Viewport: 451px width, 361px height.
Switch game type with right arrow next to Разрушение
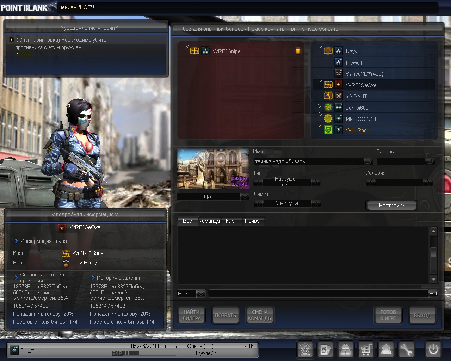(316, 182)
